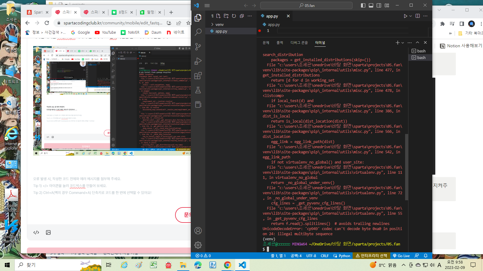
Task: Open the Testing flask view
Action: [x=198, y=90]
